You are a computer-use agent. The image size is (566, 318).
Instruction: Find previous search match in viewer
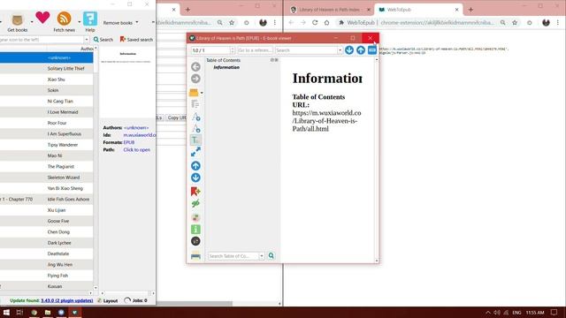click(x=361, y=50)
